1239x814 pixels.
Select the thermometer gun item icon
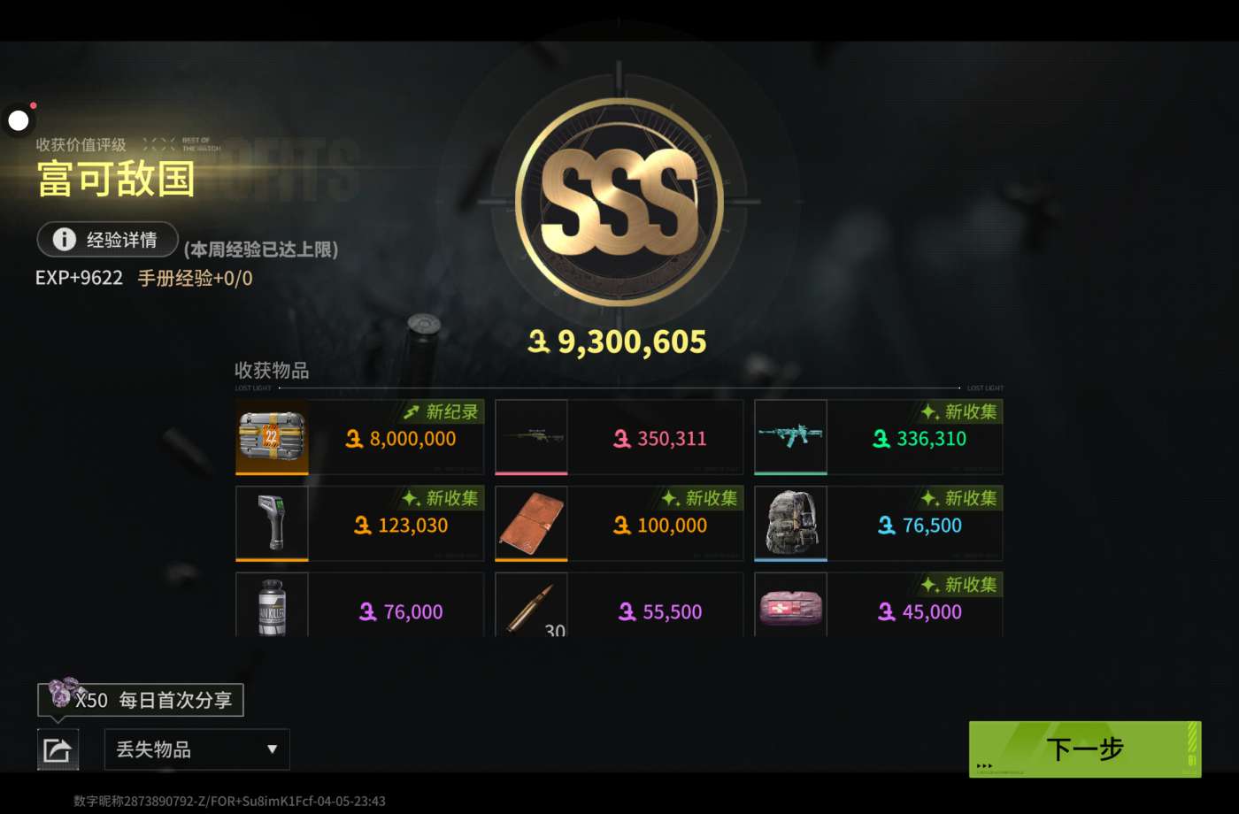(x=272, y=523)
